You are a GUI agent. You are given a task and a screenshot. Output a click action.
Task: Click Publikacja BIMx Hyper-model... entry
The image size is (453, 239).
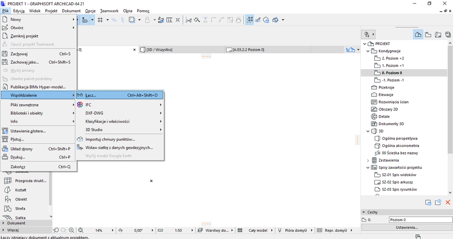click(38, 87)
